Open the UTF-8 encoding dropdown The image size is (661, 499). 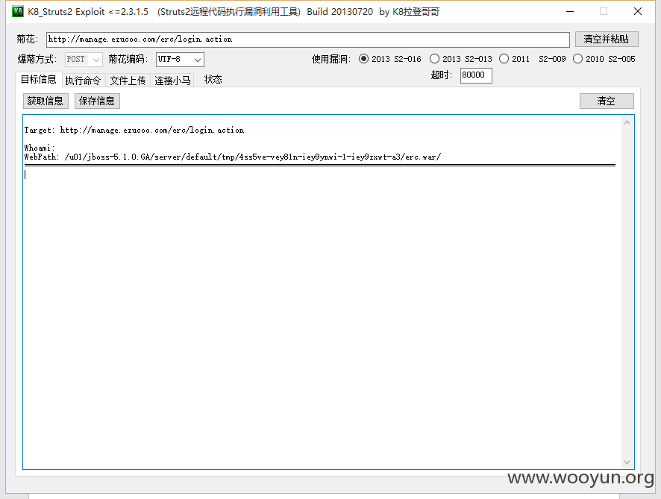180,60
